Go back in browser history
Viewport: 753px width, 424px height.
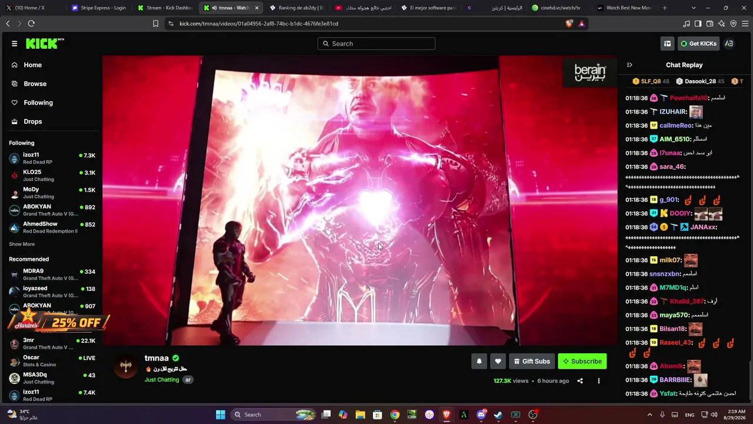point(8,24)
